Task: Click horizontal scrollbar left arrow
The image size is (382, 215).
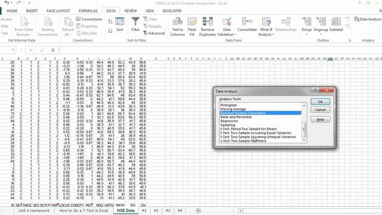Action: pyautogui.click(x=241, y=211)
